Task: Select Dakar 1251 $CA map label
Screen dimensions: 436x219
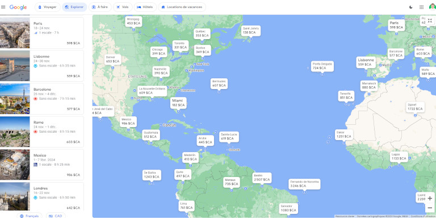Action: pos(344,134)
